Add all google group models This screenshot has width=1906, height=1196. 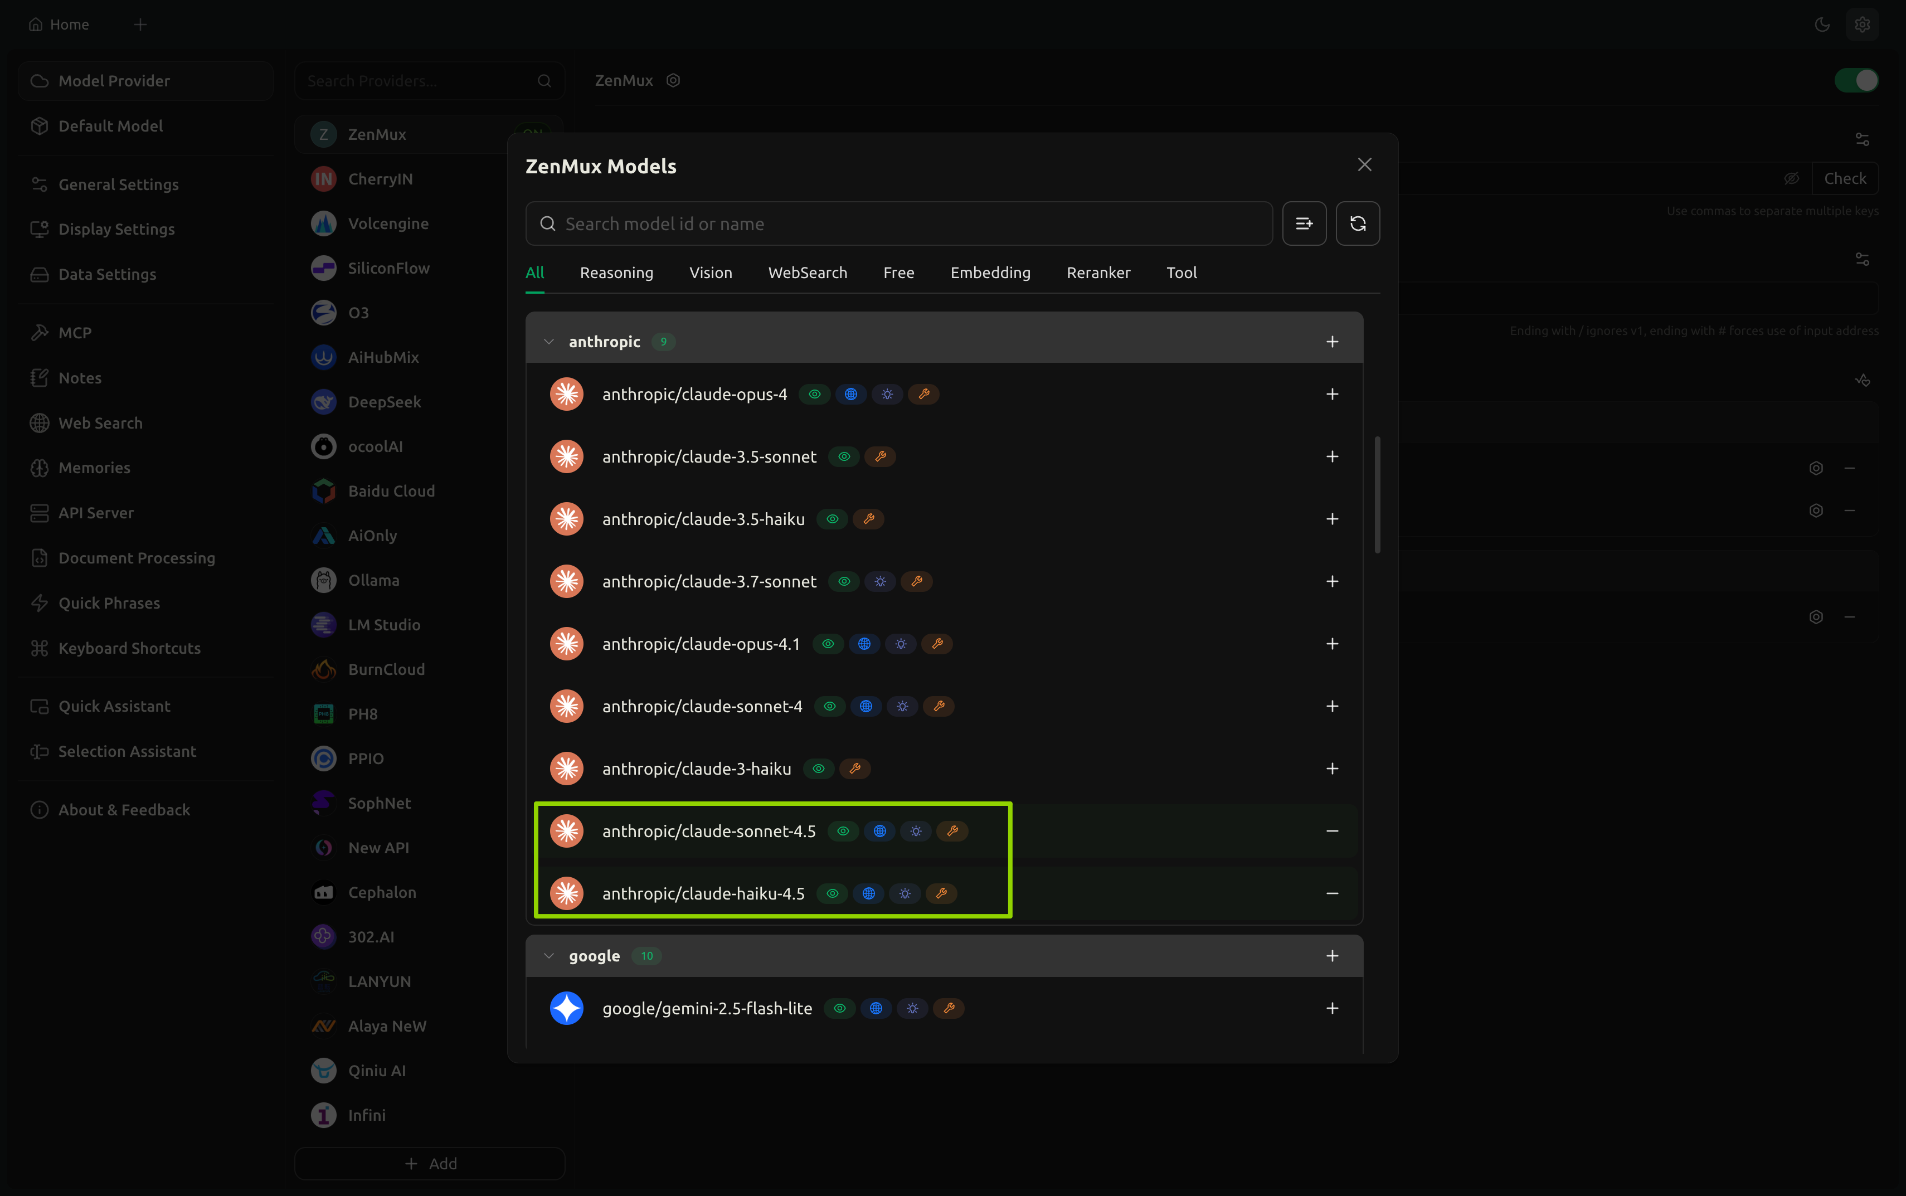1332,956
